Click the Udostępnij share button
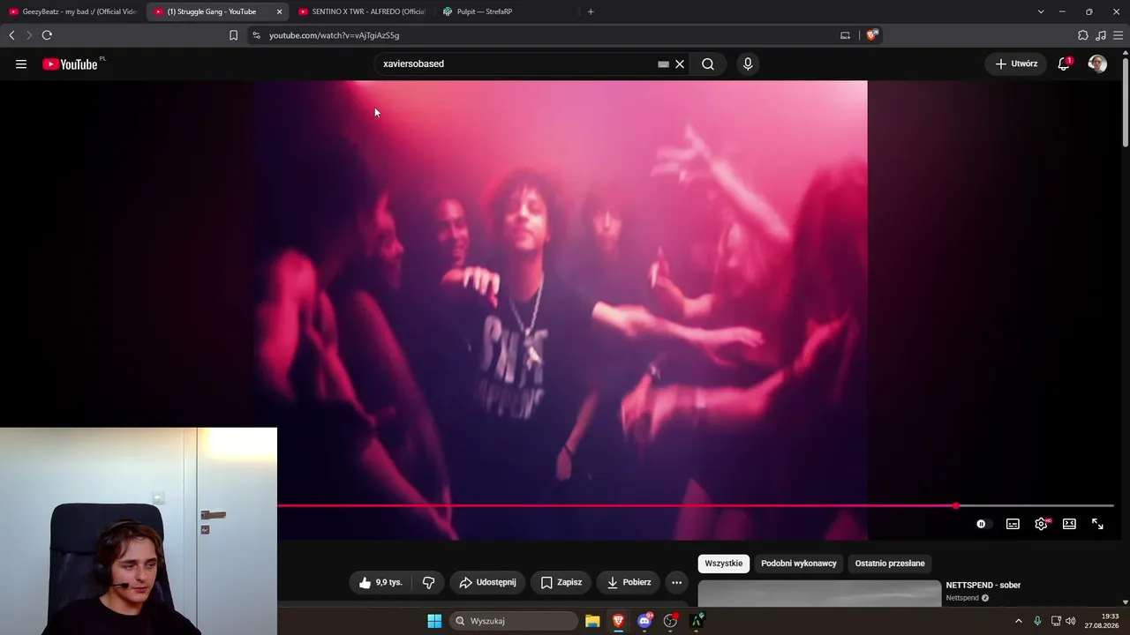1130x635 pixels. click(487, 583)
